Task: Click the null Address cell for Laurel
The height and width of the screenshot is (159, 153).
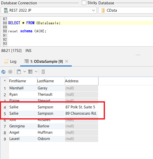Action: (x=81, y=139)
